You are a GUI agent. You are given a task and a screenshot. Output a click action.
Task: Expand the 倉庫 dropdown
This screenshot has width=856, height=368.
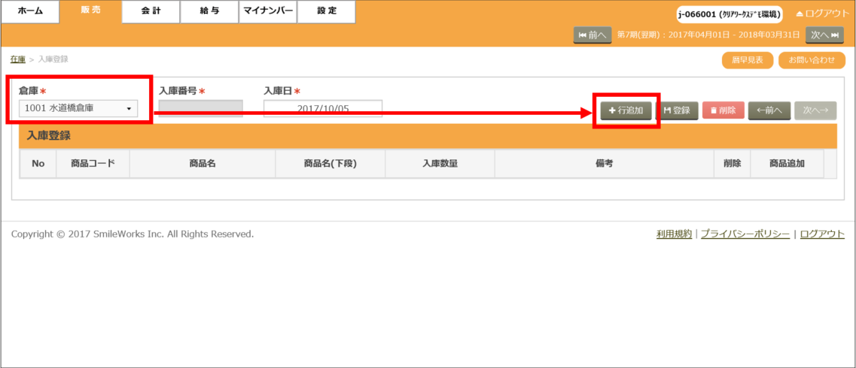click(x=78, y=108)
